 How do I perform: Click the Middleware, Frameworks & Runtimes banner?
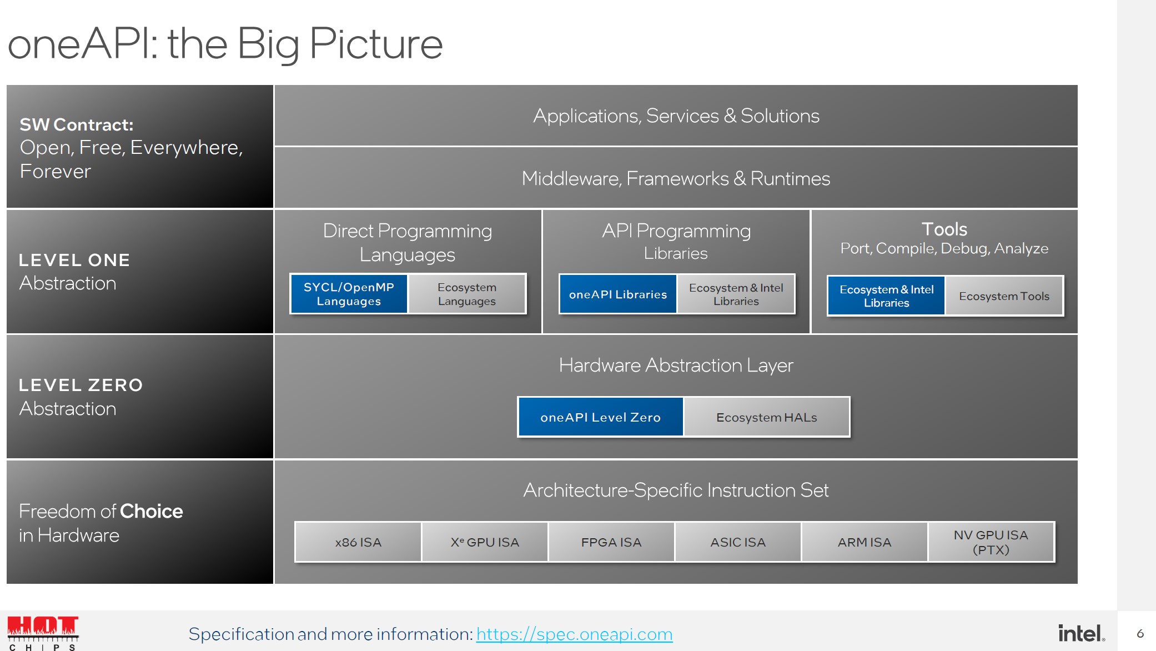676,178
